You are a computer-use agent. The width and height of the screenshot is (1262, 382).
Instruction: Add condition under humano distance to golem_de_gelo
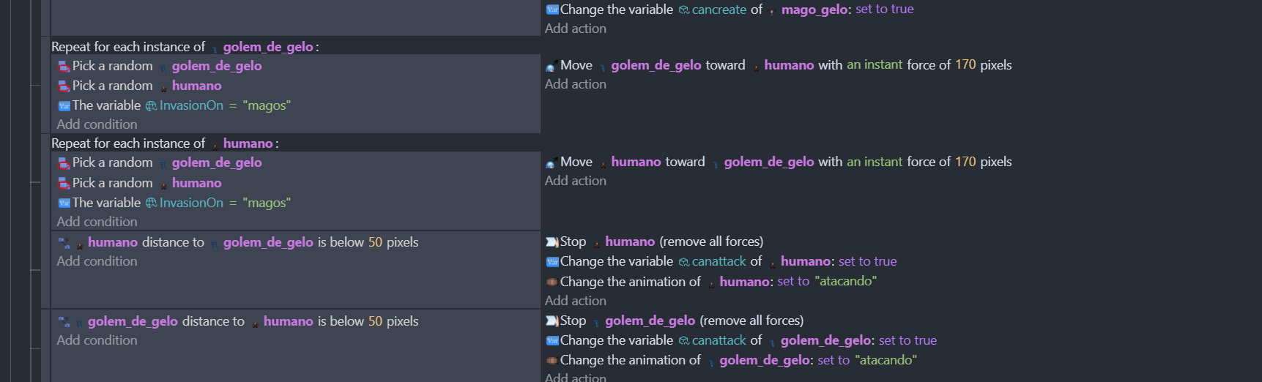pos(97,261)
